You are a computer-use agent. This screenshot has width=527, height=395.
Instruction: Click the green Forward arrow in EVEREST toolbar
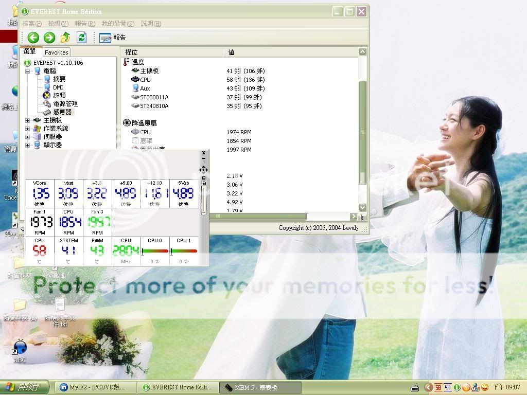point(49,37)
